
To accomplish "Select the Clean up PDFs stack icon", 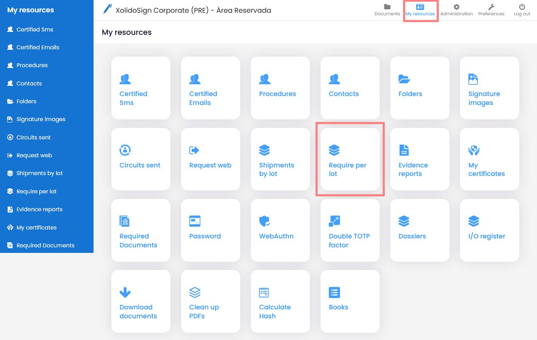I will click(195, 292).
